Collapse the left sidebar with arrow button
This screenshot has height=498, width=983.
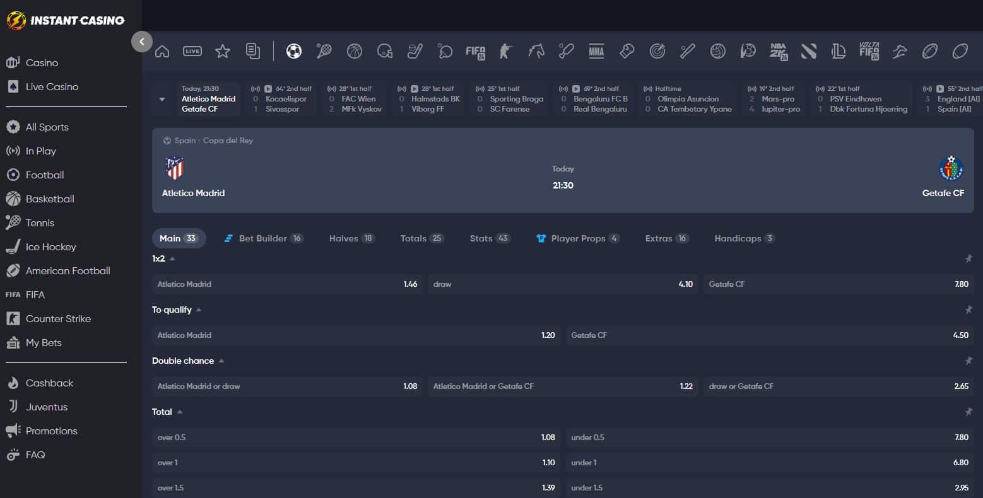pyautogui.click(x=142, y=42)
